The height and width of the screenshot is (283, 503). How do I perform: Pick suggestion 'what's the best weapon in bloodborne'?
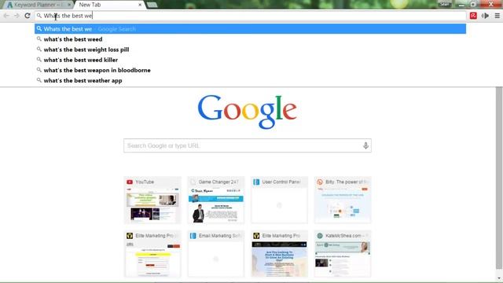250,70
